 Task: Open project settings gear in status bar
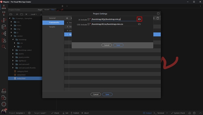(29, 113)
